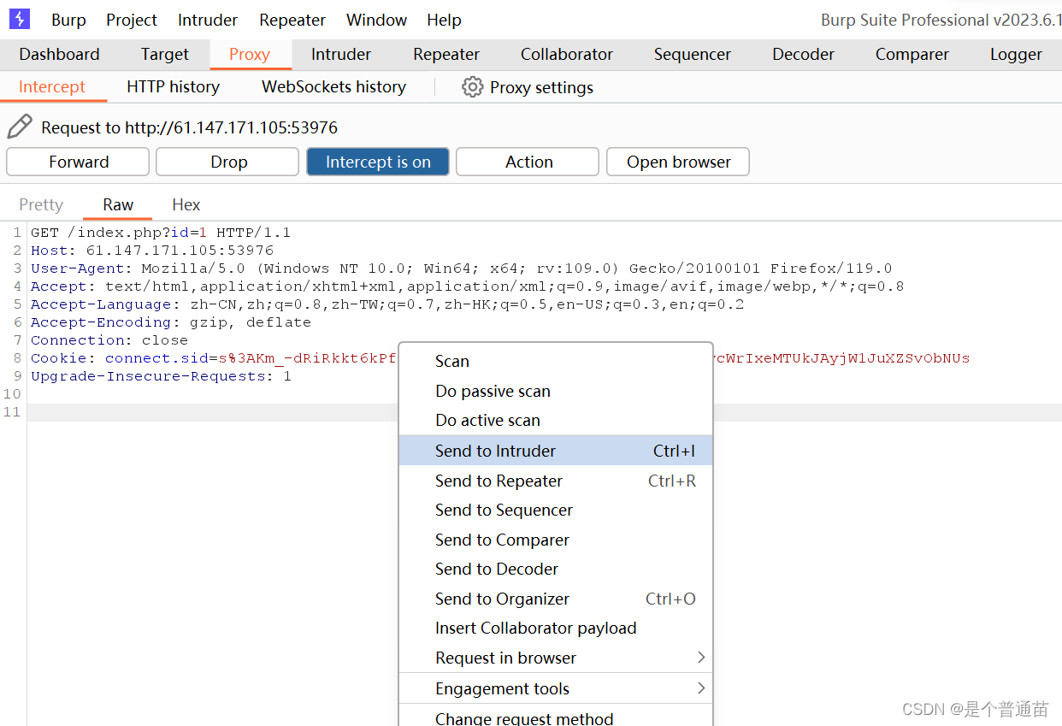The height and width of the screenshot is (726, 1062).
Task: Open the Repeater menu in menu bar
Action: pos(292,20)
